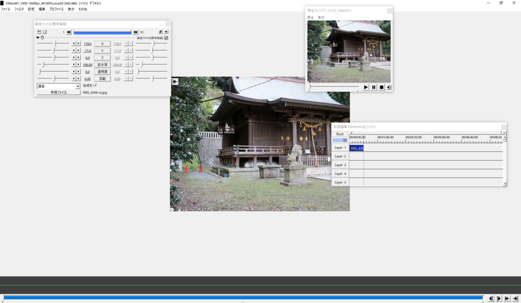Image resolution: width=521 pixels, height=303 pixels.
Task: Click the speaker volume icon
Action: point(389,88)
